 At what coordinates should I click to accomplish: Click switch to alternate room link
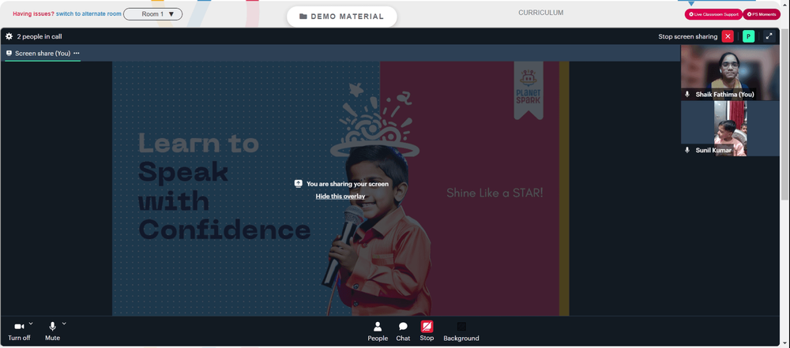point(88,14)
